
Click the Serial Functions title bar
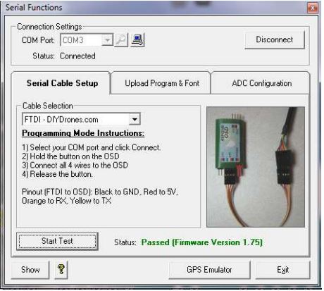pos(155,8)
